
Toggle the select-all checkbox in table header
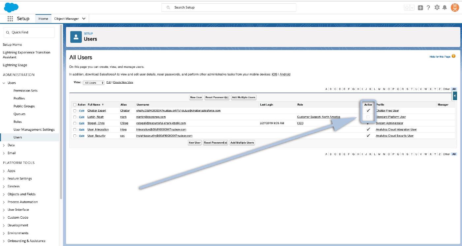[75, 105]
